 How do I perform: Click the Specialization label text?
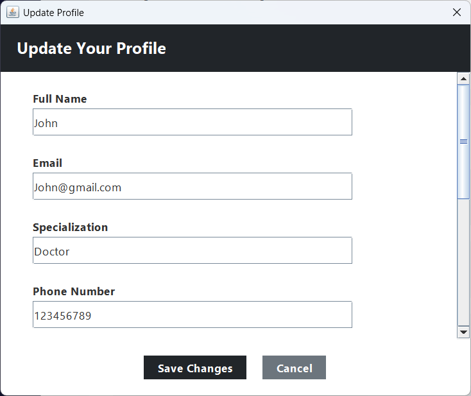[x=71, y=227]
